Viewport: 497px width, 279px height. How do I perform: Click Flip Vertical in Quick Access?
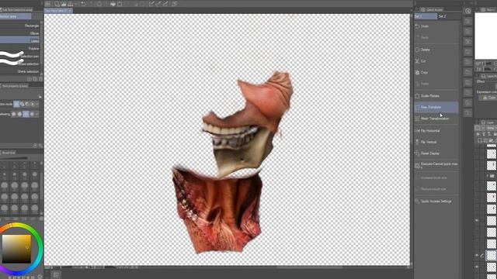click(436, 142)
